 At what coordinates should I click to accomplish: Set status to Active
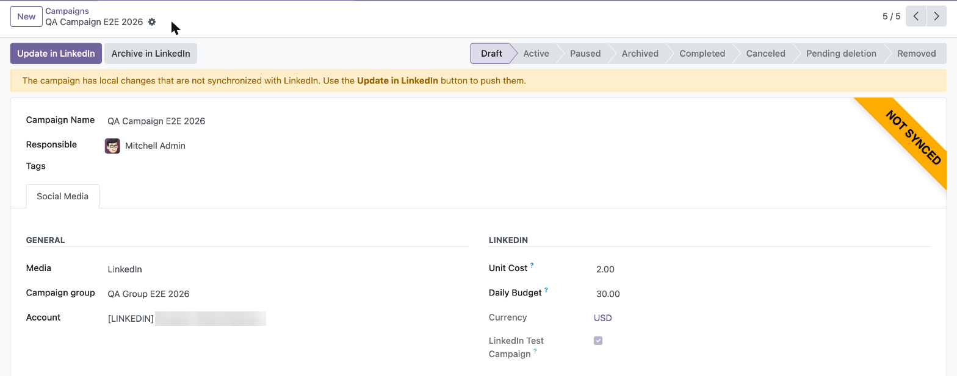[x=536, y=54]
